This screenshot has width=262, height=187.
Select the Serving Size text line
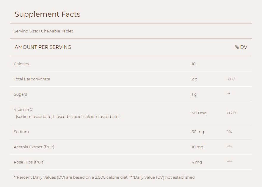[x=43, y=31]
